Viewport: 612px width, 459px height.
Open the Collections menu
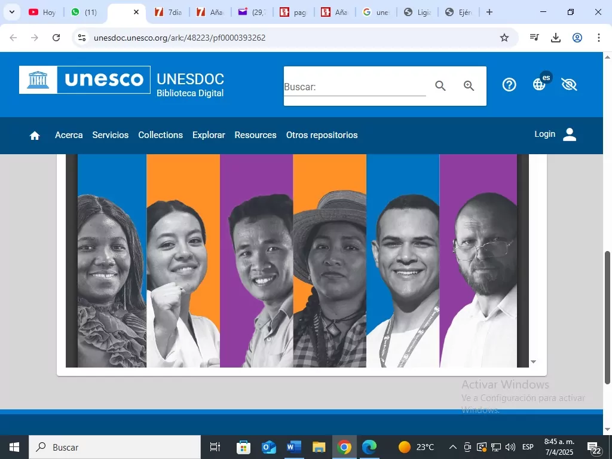tap(160, 135)
